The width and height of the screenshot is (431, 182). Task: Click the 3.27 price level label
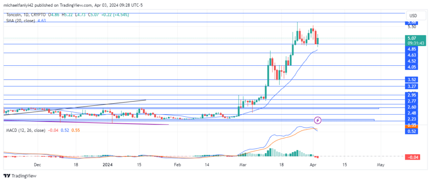tap(412, 86)
